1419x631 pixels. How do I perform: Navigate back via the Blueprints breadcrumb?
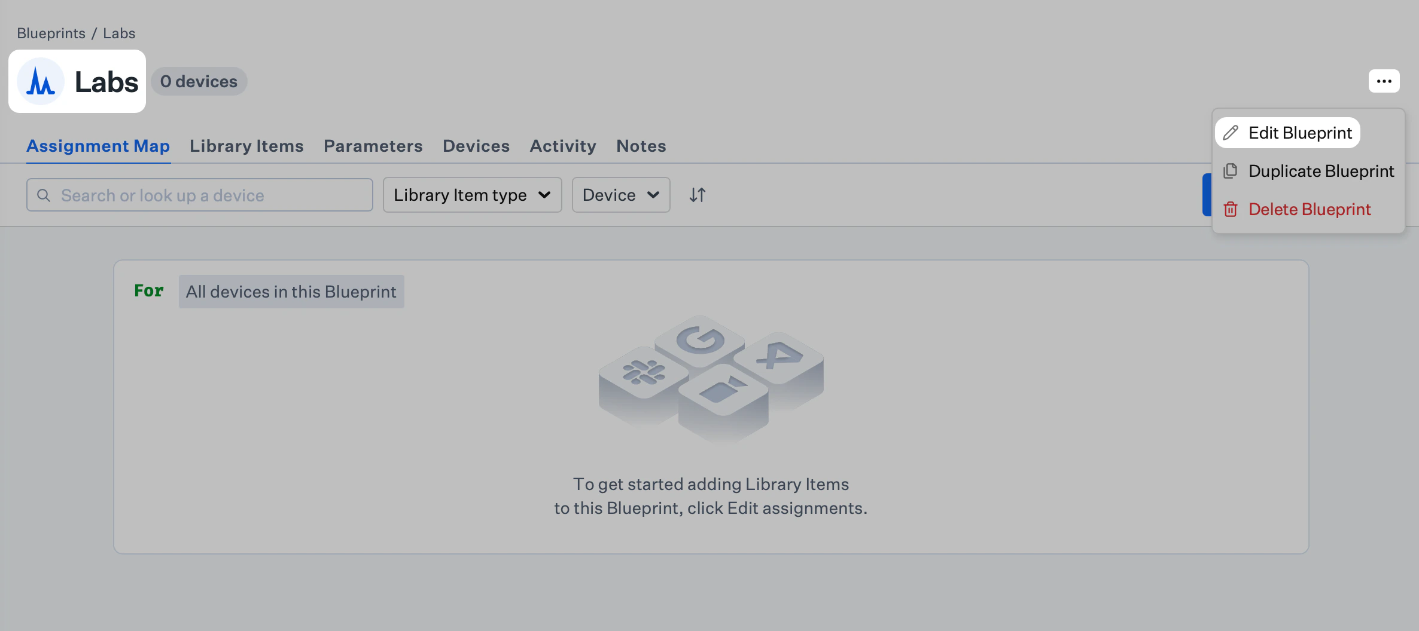click(51, 33)
